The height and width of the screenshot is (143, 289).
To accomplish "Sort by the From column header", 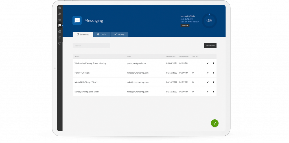I will click(129, 56).
